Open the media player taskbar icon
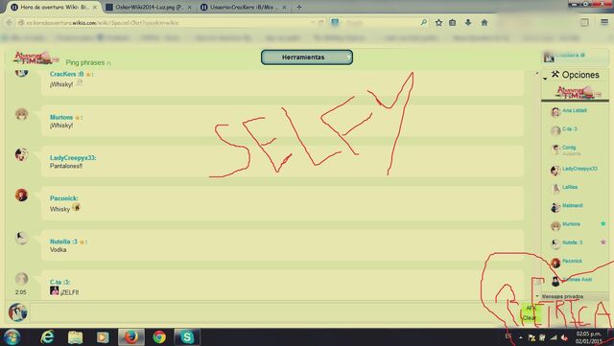This screenshot has height=346, width=614. click(103, 337)
